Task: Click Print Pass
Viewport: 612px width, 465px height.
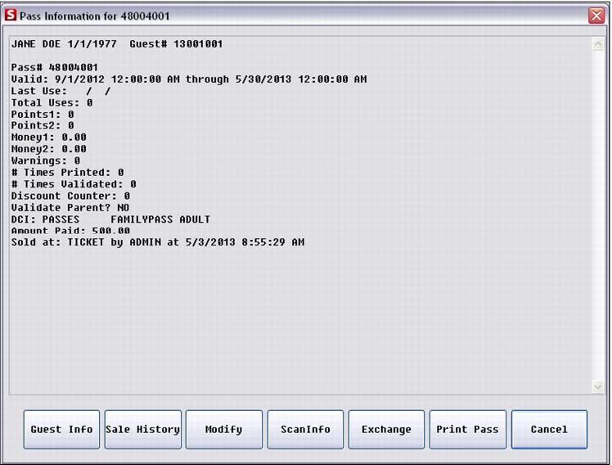Action: pos(467,430)
